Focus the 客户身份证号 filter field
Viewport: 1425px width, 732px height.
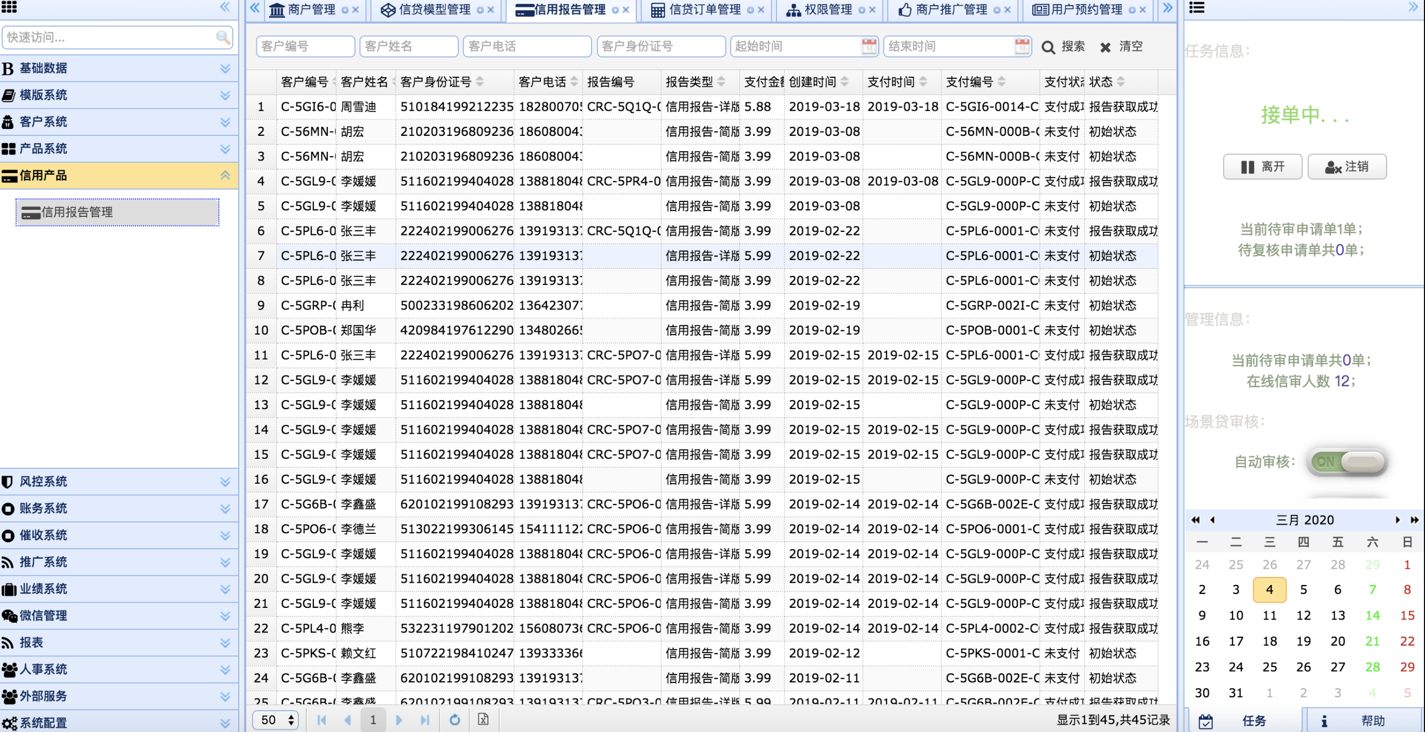(661, 46)
